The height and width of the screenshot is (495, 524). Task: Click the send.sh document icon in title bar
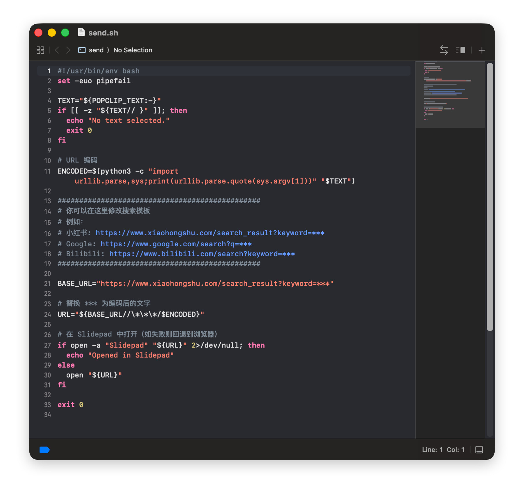coord(81,32)
